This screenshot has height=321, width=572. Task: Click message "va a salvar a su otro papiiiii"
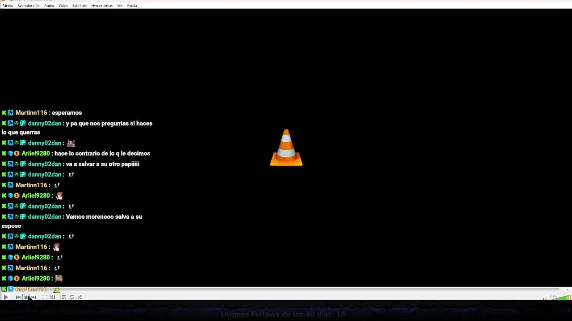(x=102, y=164)
